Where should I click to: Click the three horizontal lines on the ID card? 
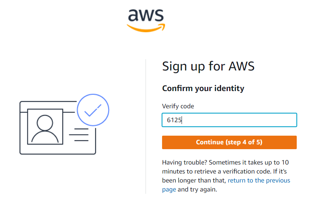click(79, 135)
